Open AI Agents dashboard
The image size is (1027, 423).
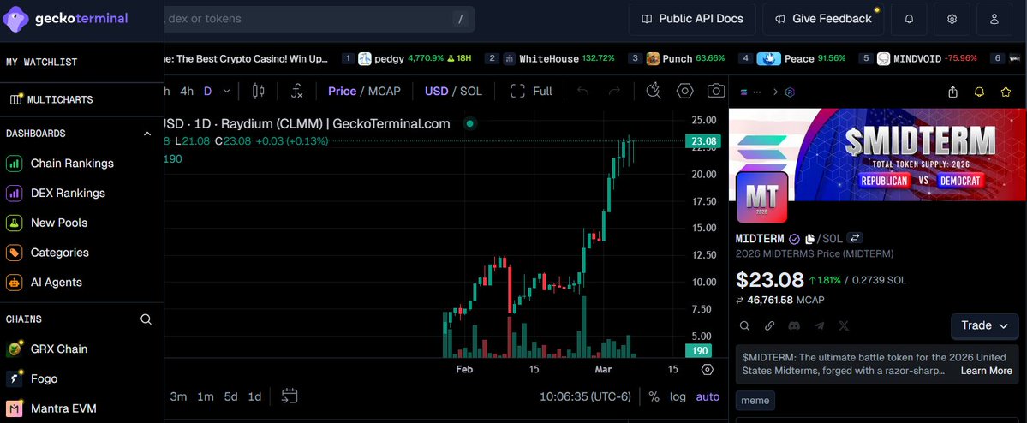tap(57, 283)
